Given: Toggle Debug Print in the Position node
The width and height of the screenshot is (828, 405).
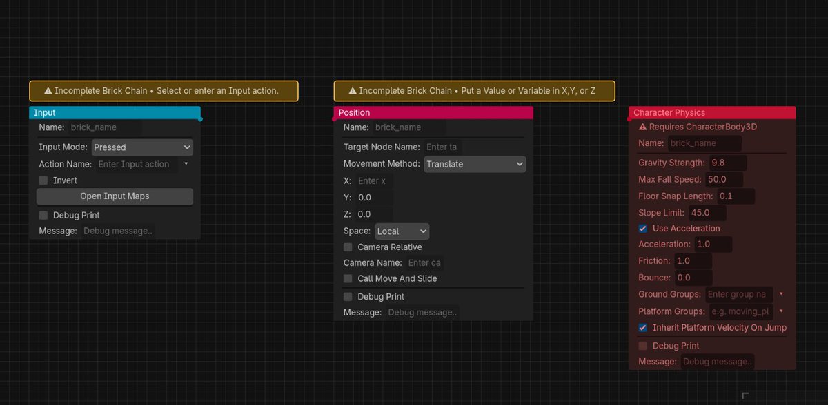Looking at the screenshot, I should pyautogui.click(x=348, y=297).
